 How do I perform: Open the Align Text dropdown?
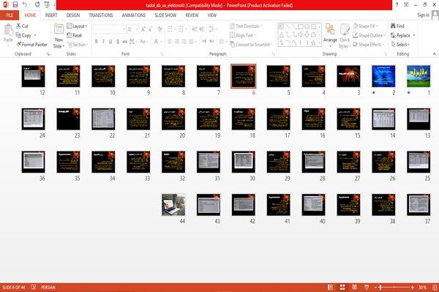(x=242, y=35)
